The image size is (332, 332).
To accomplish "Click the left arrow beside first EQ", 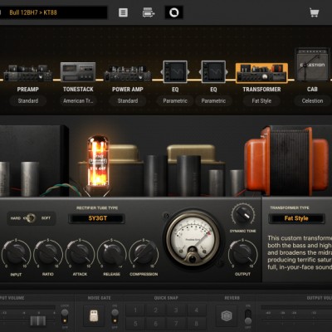I will (162, 72).
